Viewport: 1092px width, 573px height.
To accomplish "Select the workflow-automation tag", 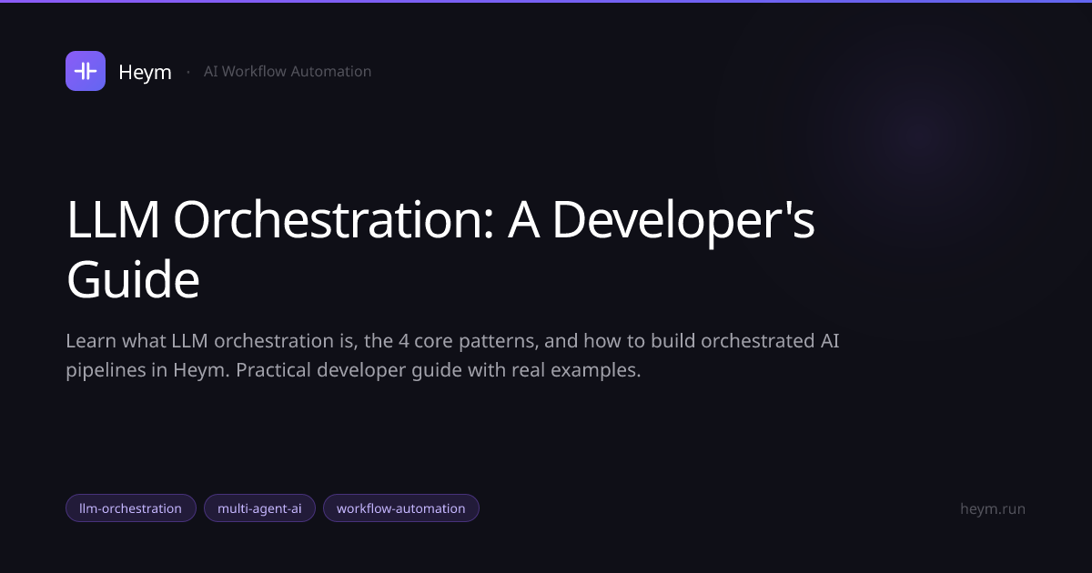I will tap(401, 508).
